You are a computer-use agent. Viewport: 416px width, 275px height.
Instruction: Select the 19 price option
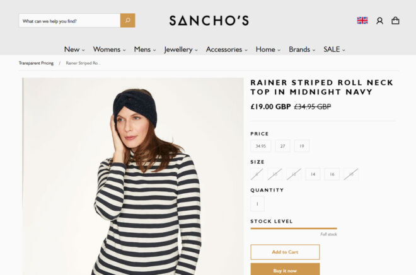(302, 146)
